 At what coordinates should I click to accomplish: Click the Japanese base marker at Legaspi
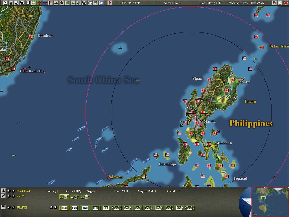(227, 176)
